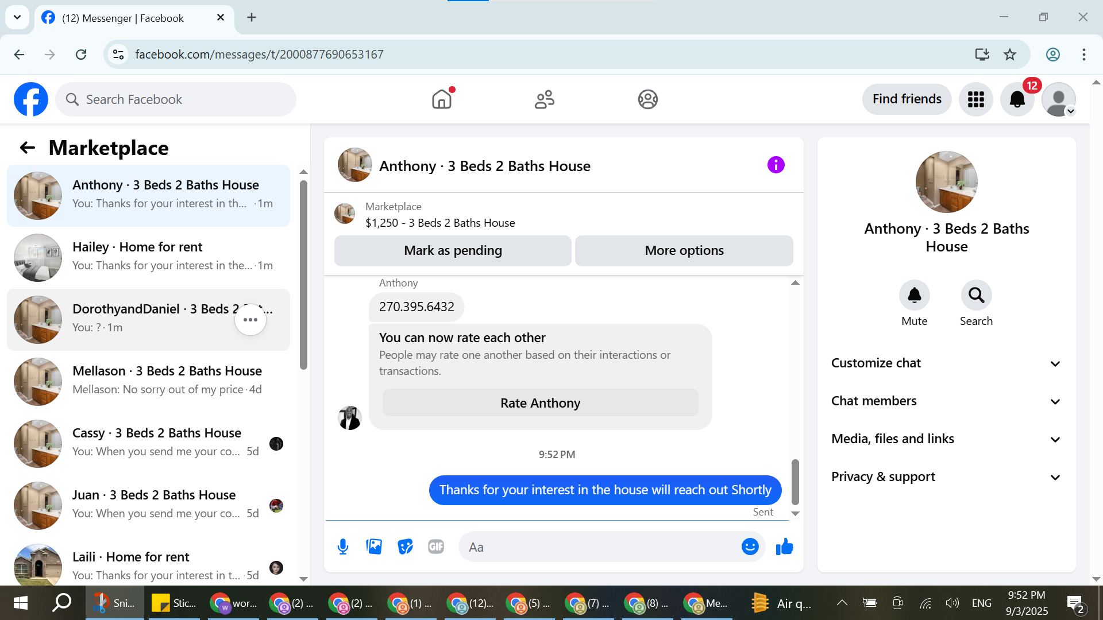
Task: Open the Sticky Notes taskbar item
Action: tap(174, 603)
